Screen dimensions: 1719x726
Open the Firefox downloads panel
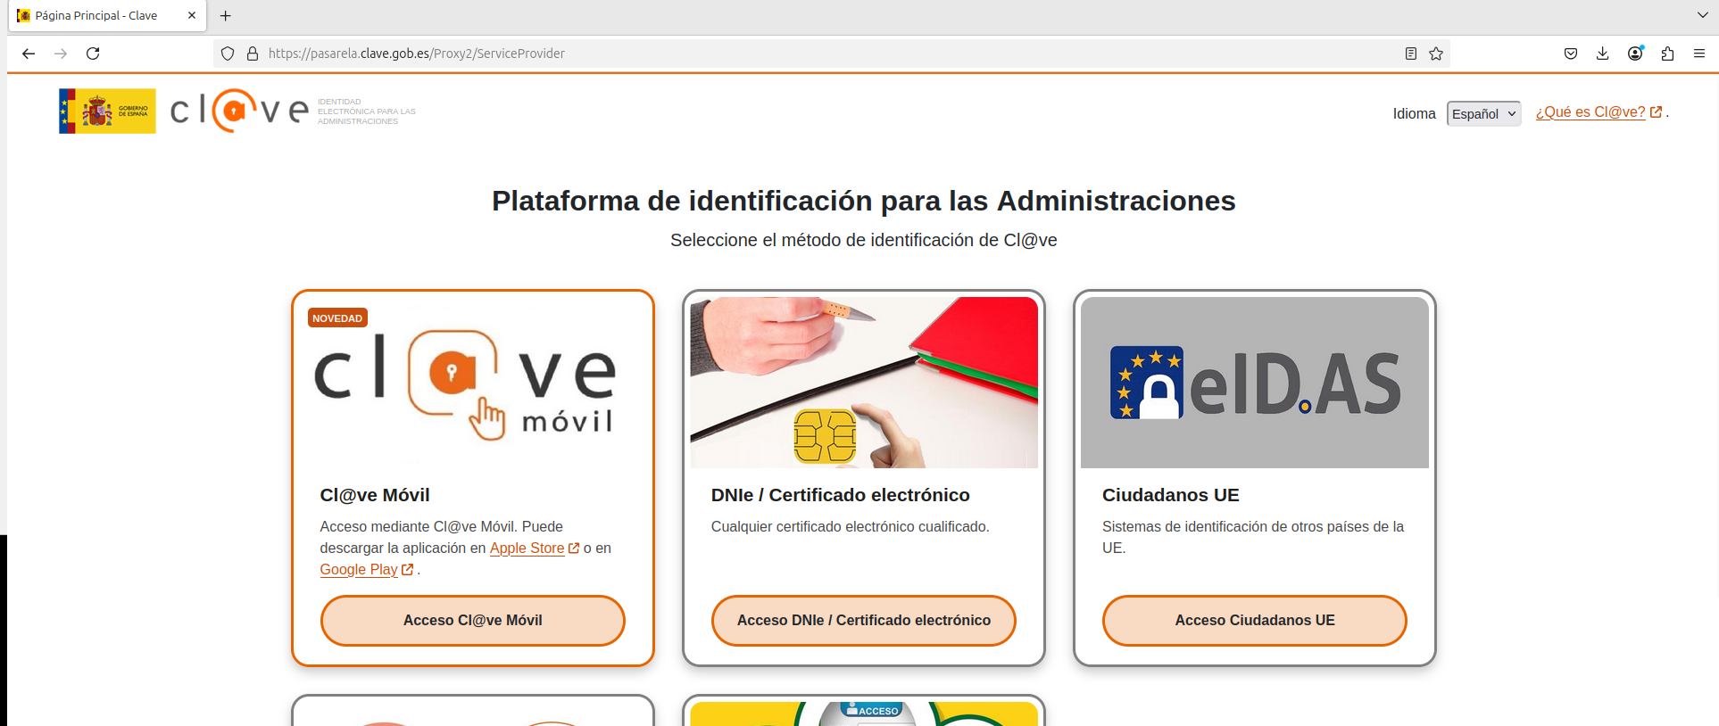tap(1603, 54)
